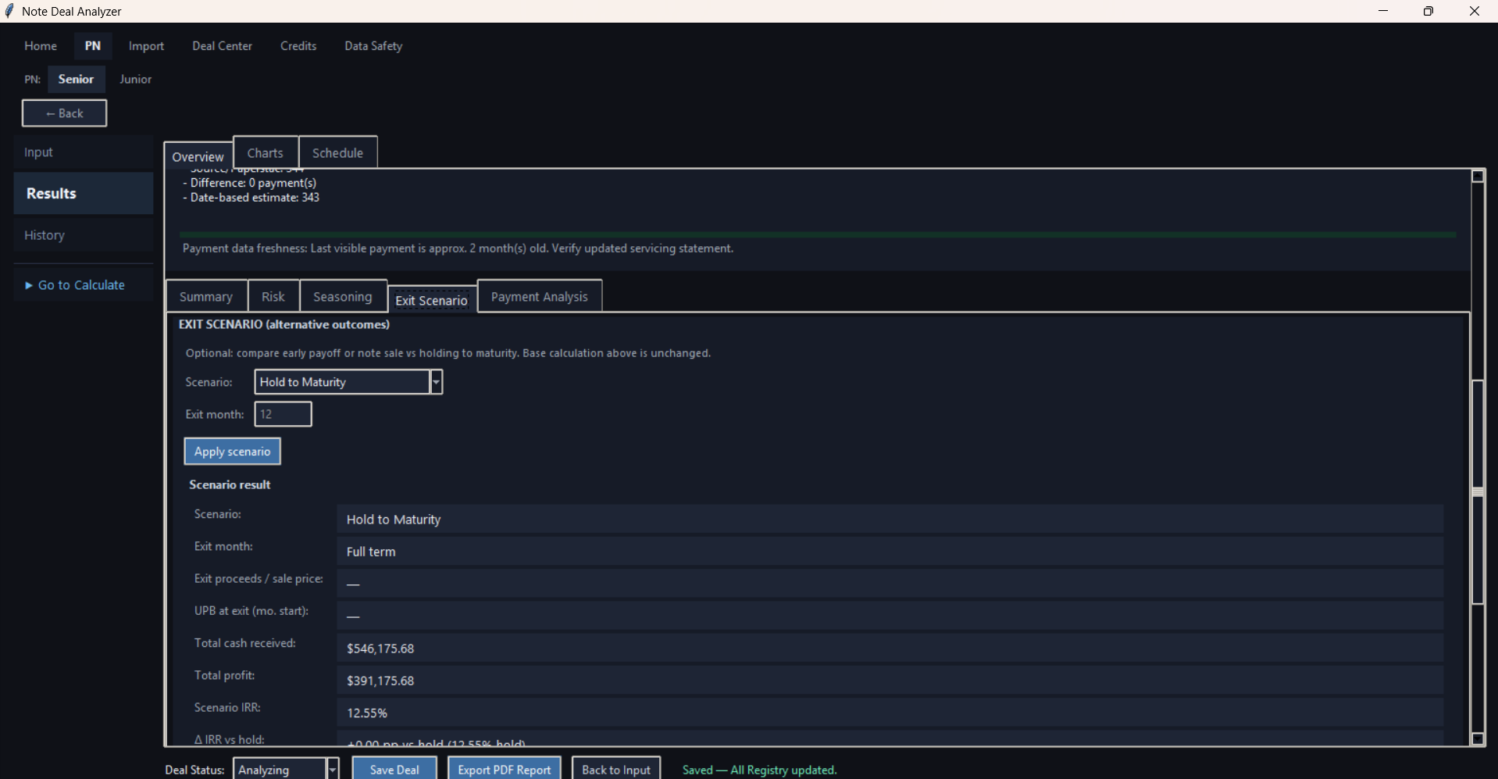Click the Scenario result heading

[x=230, y=484]
